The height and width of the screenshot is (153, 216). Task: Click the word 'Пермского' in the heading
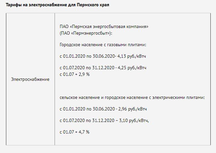click(x=87, y=5)
